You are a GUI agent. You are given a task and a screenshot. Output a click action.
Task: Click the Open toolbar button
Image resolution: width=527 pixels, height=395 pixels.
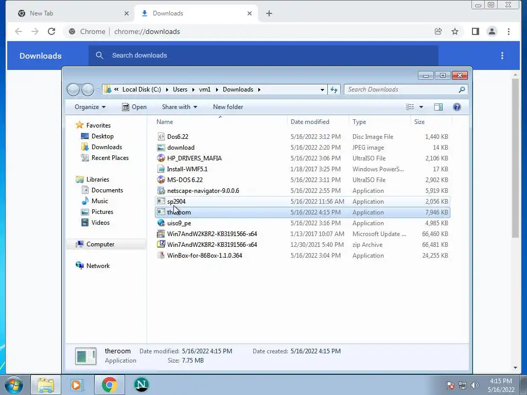(x=134, y=107)
